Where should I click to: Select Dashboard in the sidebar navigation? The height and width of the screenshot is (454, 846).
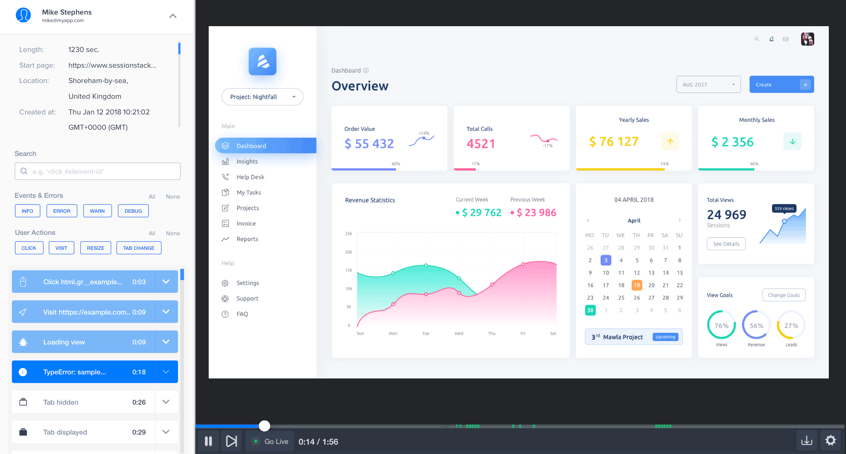tap(251, 145)
